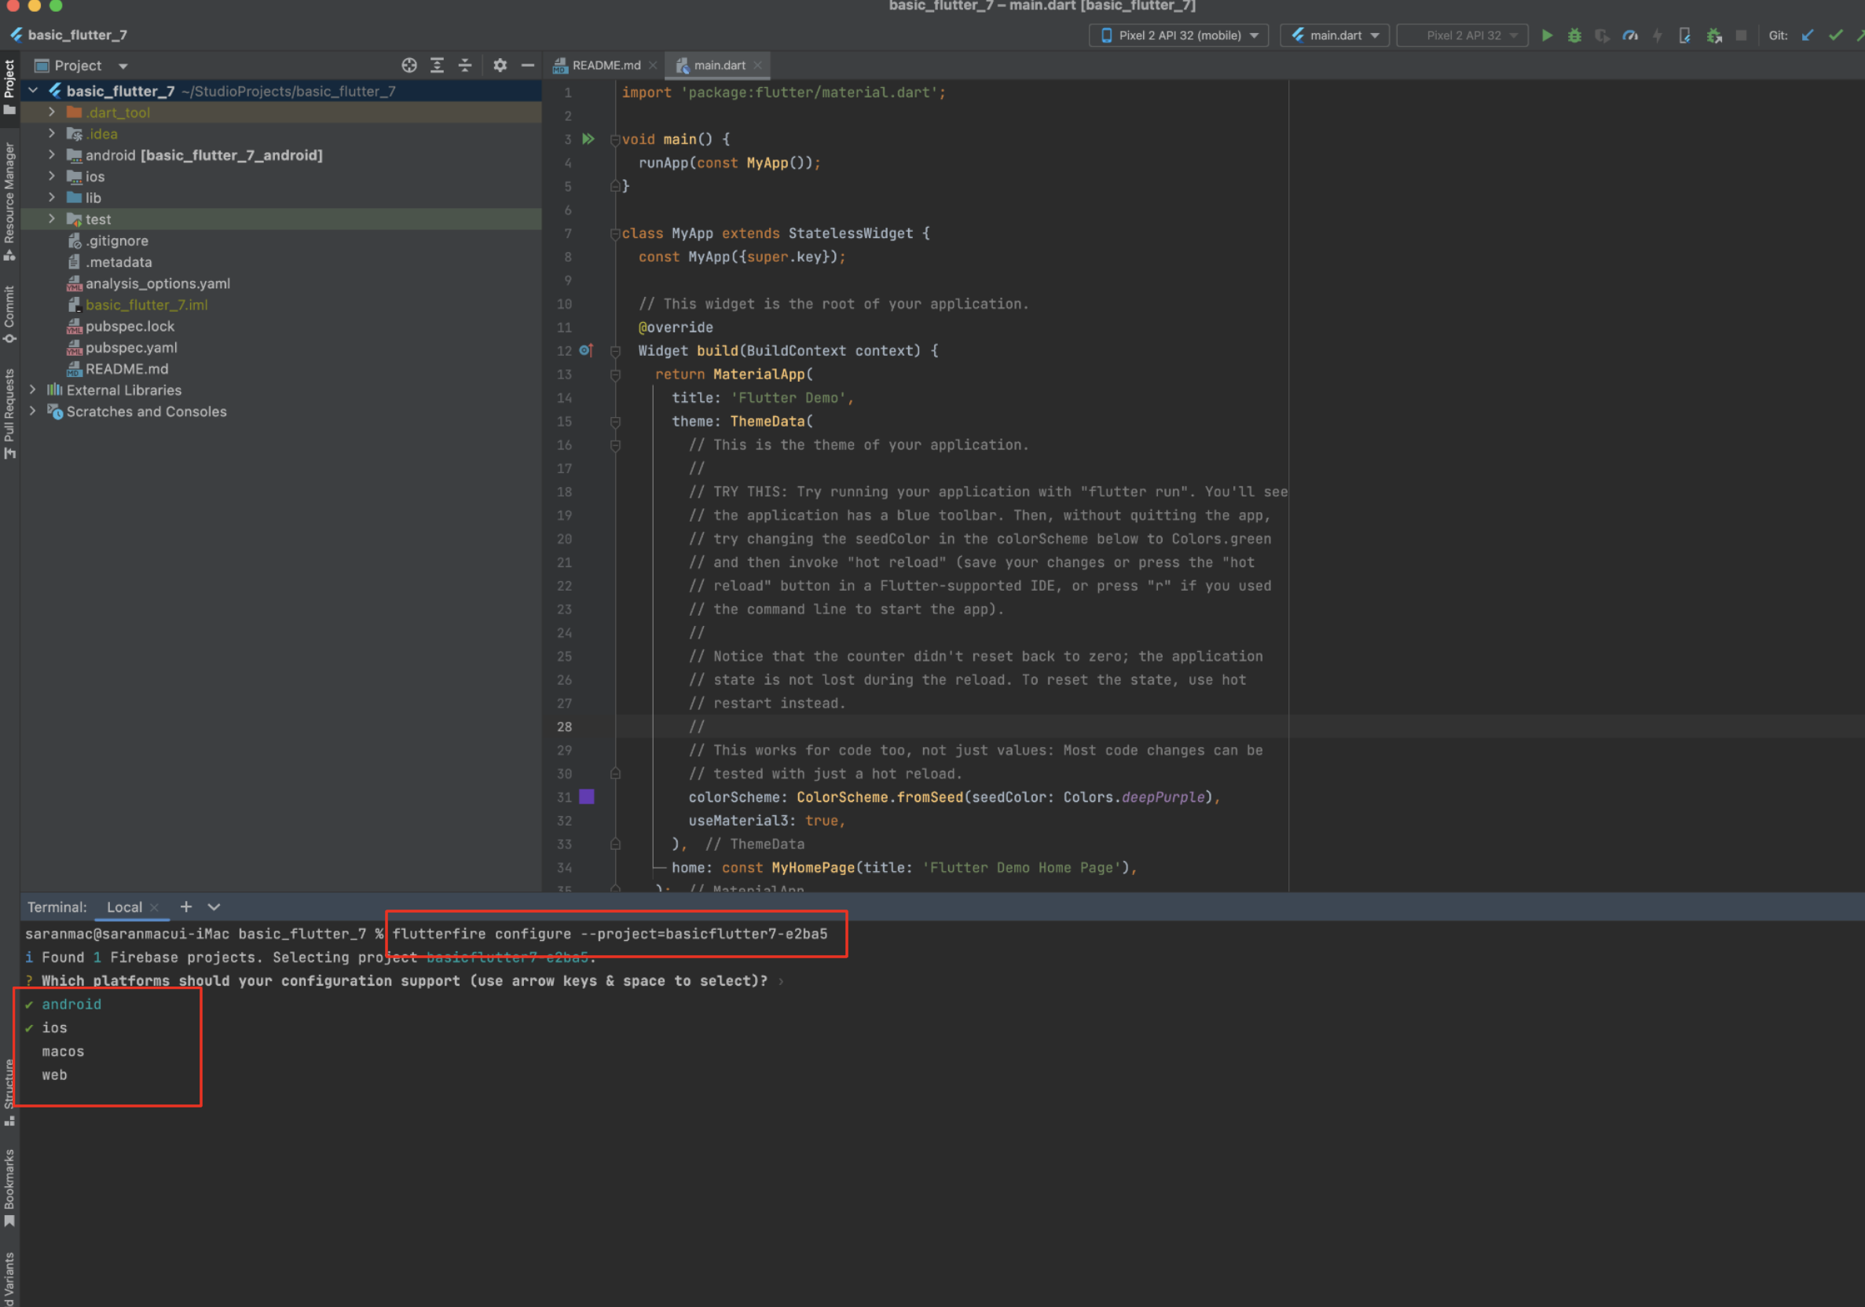Open the project panel settings gear

tap(500, 65)
